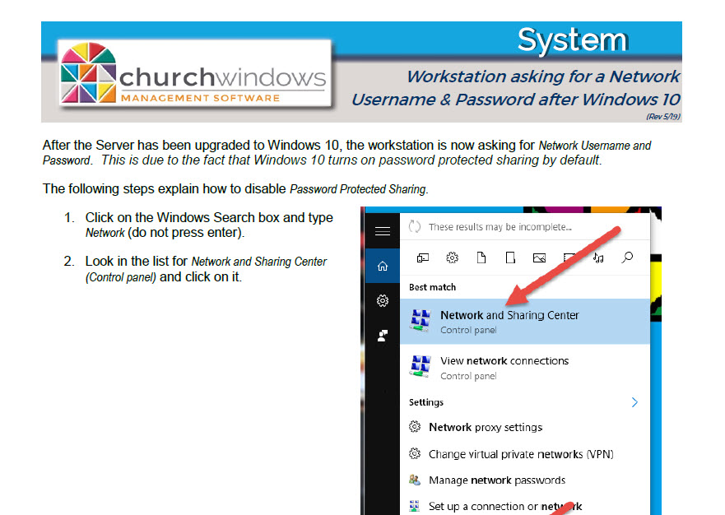Filter search results by Photos
This screenshot has width=725, height=515.
pyautogui.click(x=540, y=258)
